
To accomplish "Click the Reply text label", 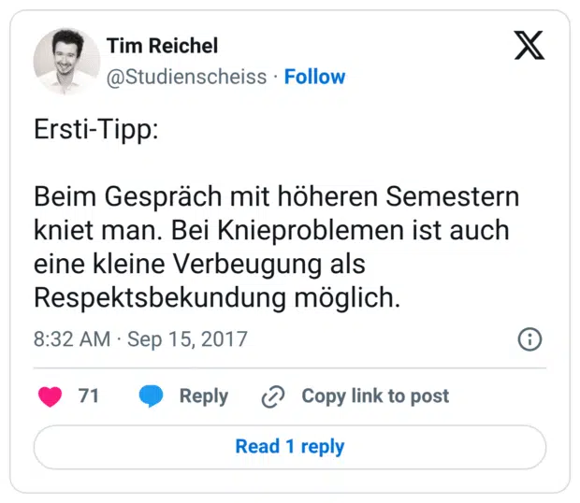I will (x=203, y=396).
